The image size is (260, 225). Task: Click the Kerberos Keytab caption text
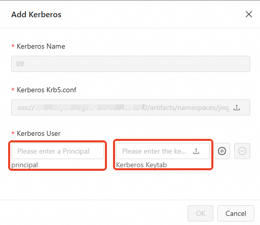point(141,165)
